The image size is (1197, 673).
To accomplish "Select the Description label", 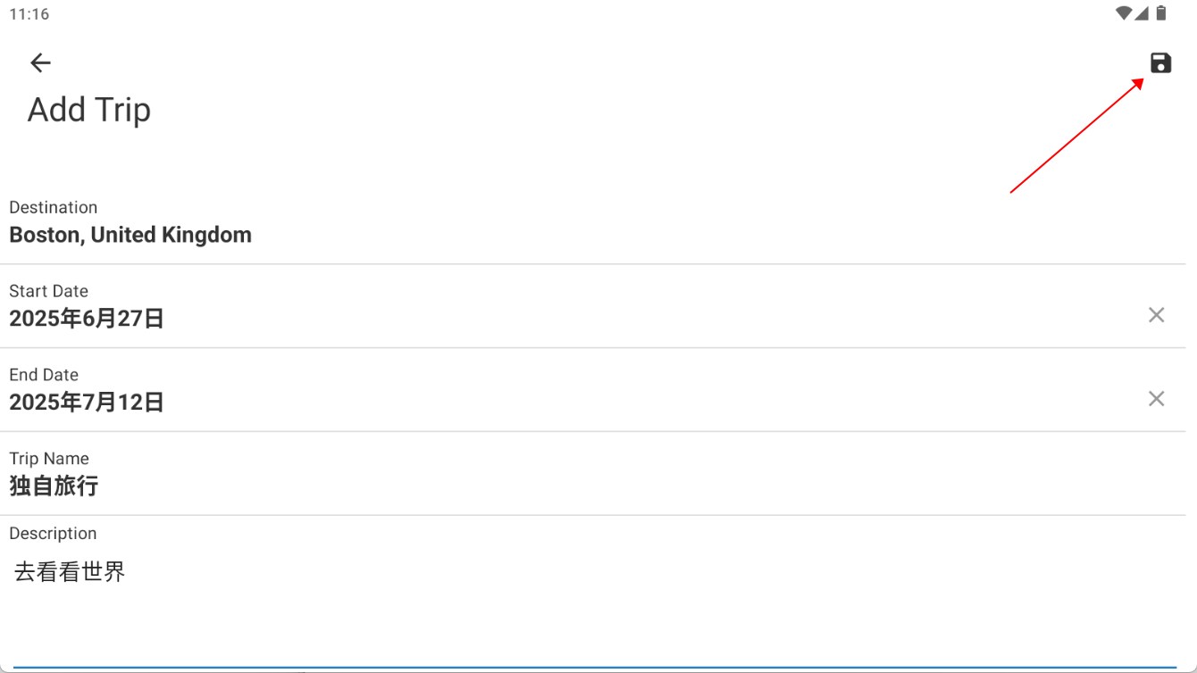I will (x=53, y=534).
